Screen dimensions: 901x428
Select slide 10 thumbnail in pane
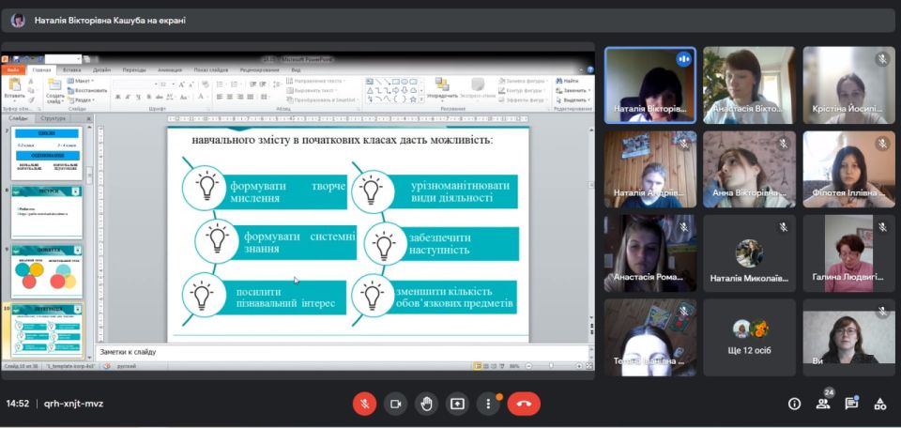click(47, 330)
